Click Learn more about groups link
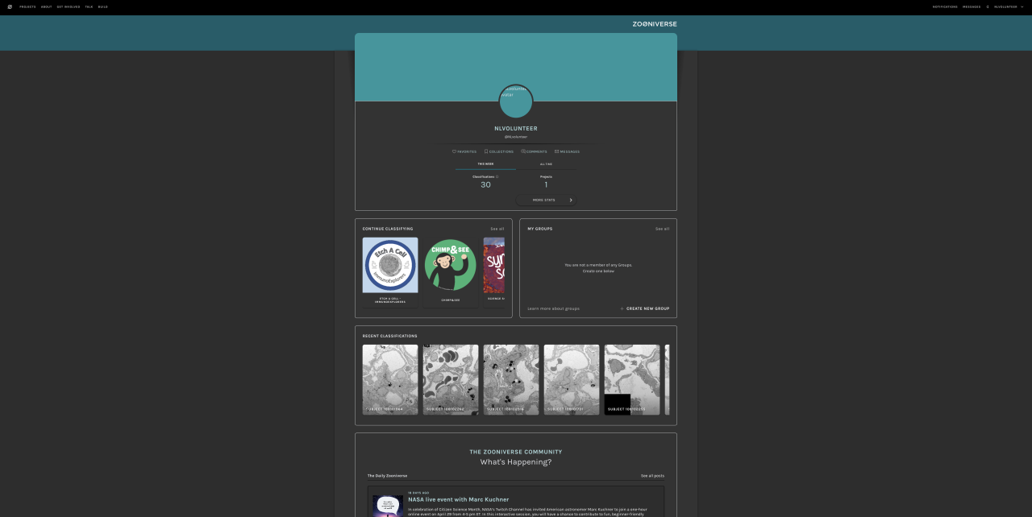 [553, 308]
